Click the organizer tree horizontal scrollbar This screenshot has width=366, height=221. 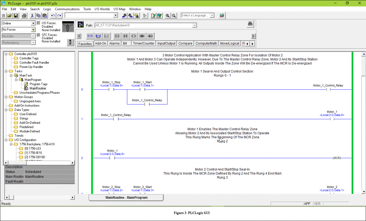click(39, 163)
